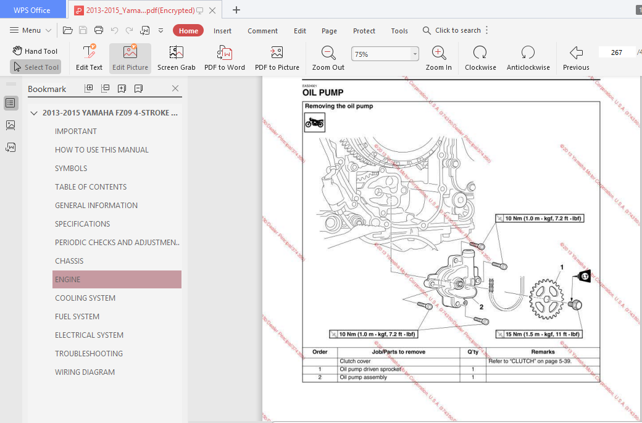The height and width of the screenshot is (423, 642).
Task: Rotate the page Anticlockwise
Action: pos(528,59)
